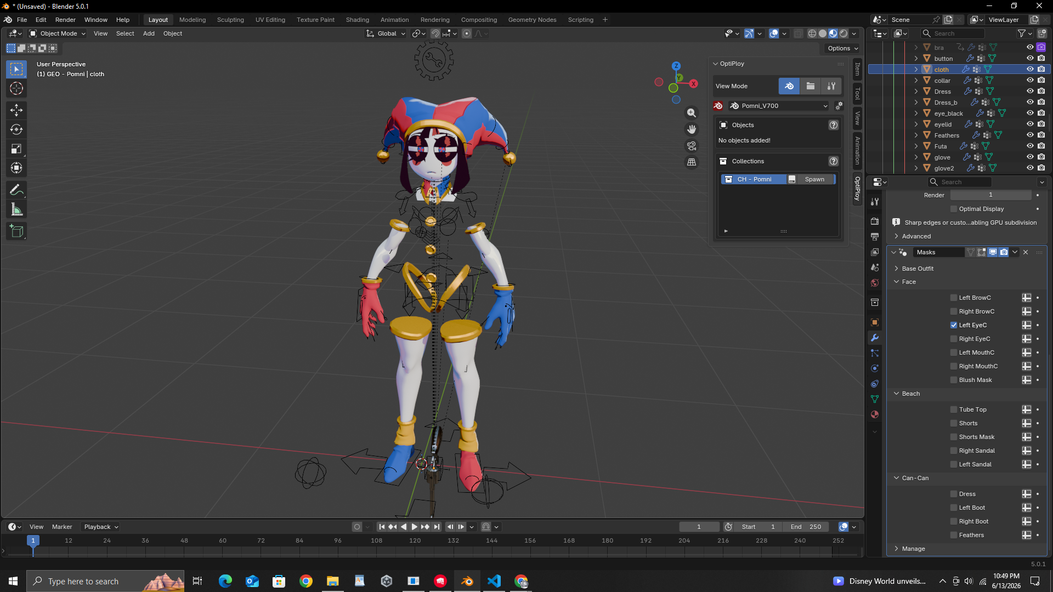Switch to the Shading workspace tab
This screenshot has width=1053, height=592.
pos(358,20)
